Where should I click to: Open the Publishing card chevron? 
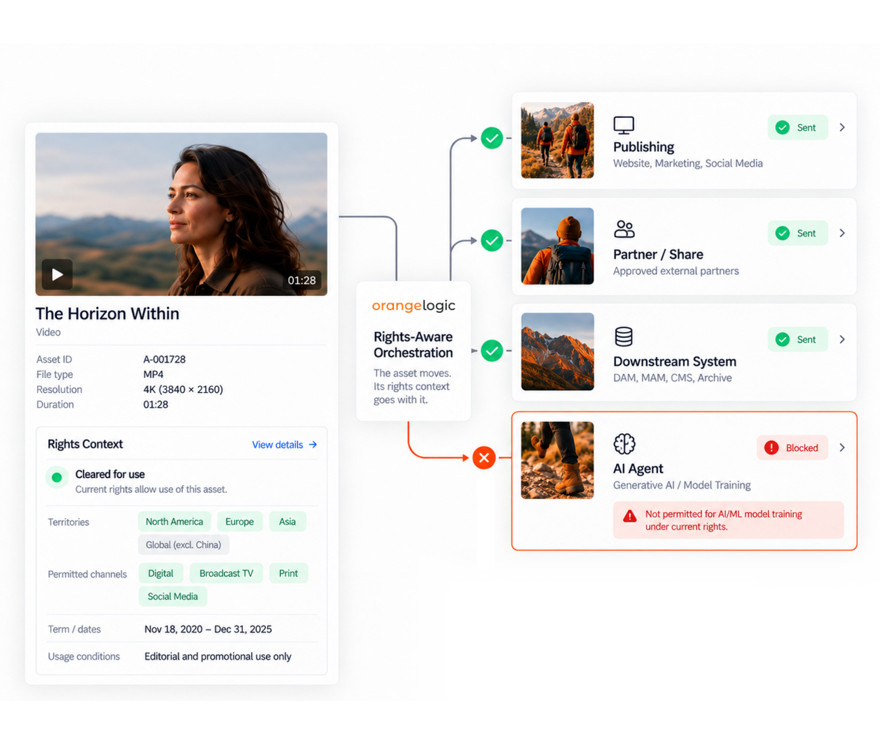tap(842, 127)
